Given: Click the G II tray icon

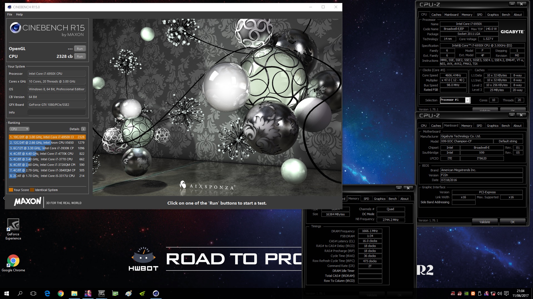Looking at the screenshot, I should click(x=460, y=293).
